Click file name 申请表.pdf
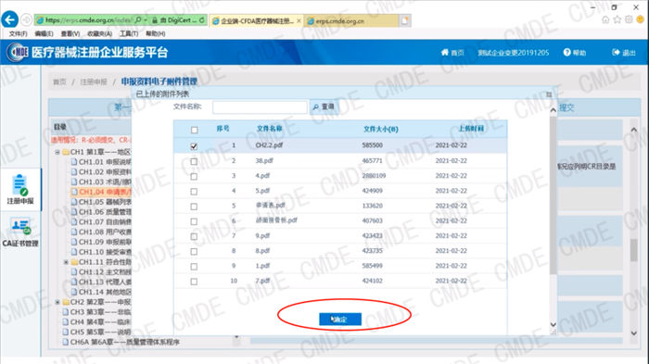 tap(271, 206)
